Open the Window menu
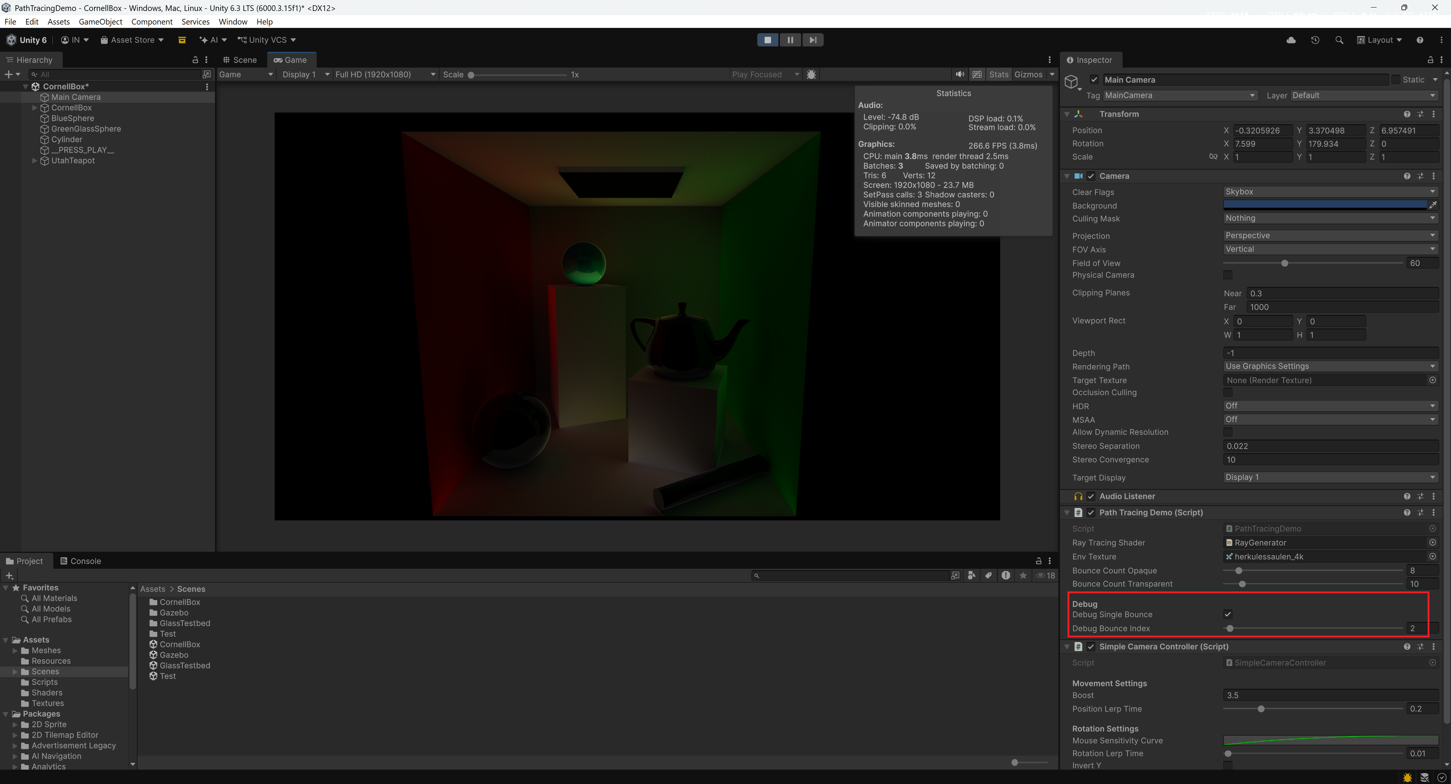 point(233,22)
